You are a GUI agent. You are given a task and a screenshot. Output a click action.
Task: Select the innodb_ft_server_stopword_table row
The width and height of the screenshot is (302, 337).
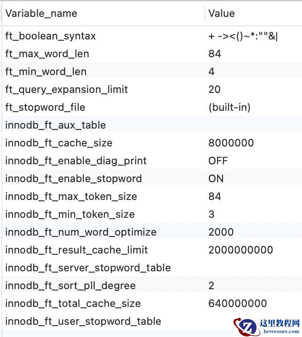88,268
